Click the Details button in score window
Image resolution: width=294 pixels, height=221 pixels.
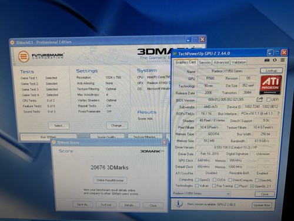pos(129,205)
